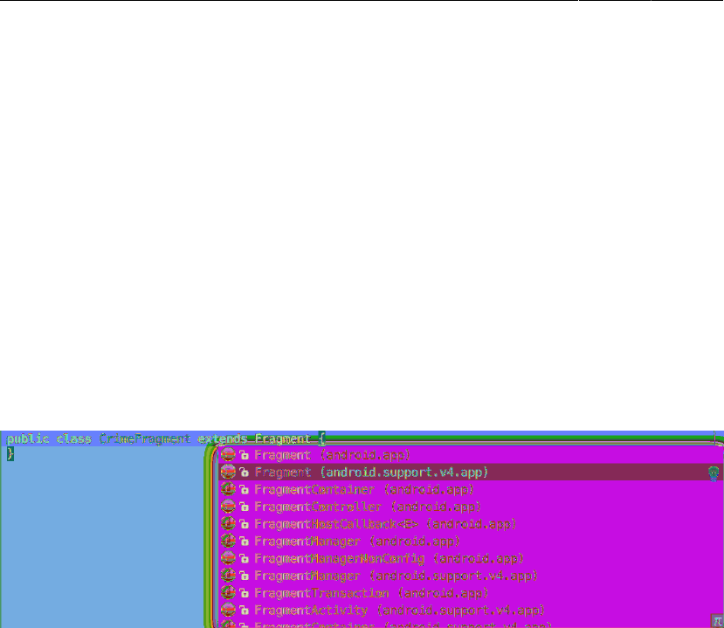Image resolution: width=724 pixels, height=628 pixels.
Task: Click lock icon beside FragmentActivity entry
Action: coord(244,611)
